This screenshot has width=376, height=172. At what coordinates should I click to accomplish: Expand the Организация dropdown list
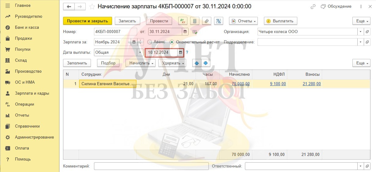(x=360, y=32)
